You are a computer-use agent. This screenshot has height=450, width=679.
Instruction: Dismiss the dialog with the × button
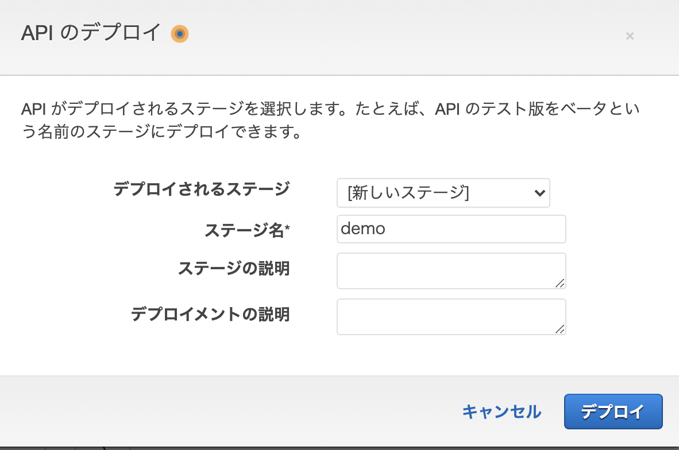click(630, 36)
